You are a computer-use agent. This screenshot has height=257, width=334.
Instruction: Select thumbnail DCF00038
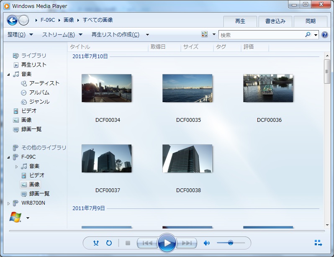point(188,159)
